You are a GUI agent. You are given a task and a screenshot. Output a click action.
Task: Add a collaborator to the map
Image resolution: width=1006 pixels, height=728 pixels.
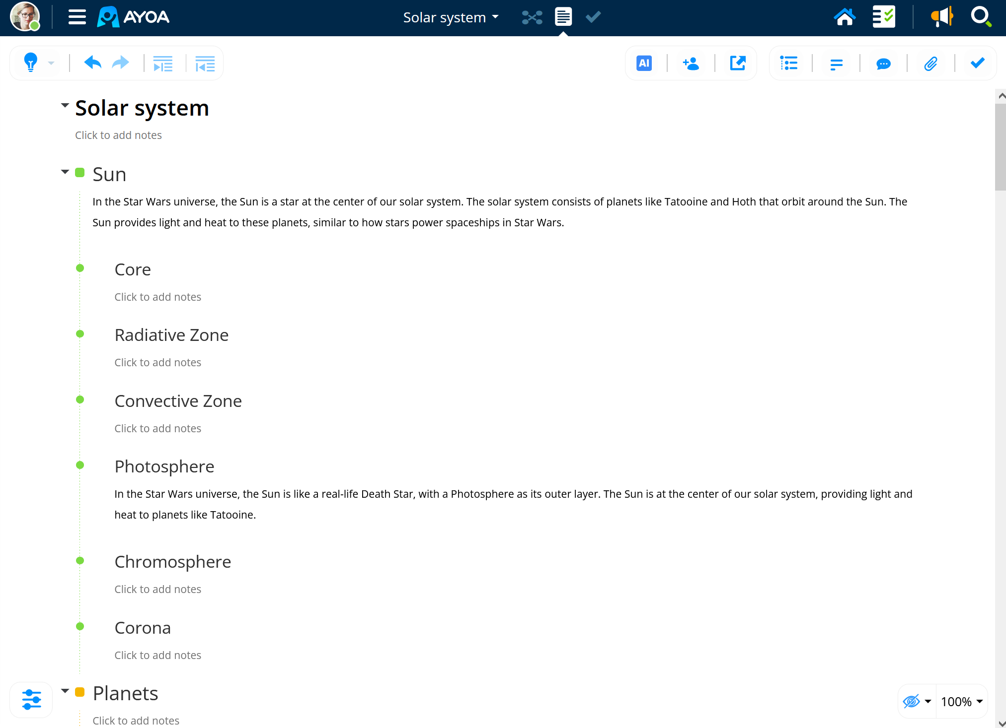click(x=691, y=63)
